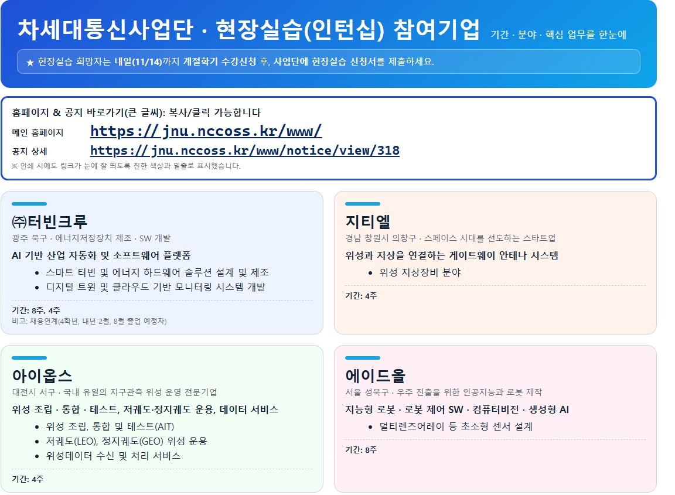This screenshot has height=495, width=675.
Task: Select the 터빈크루 company heading
Action: coord(57,222)
